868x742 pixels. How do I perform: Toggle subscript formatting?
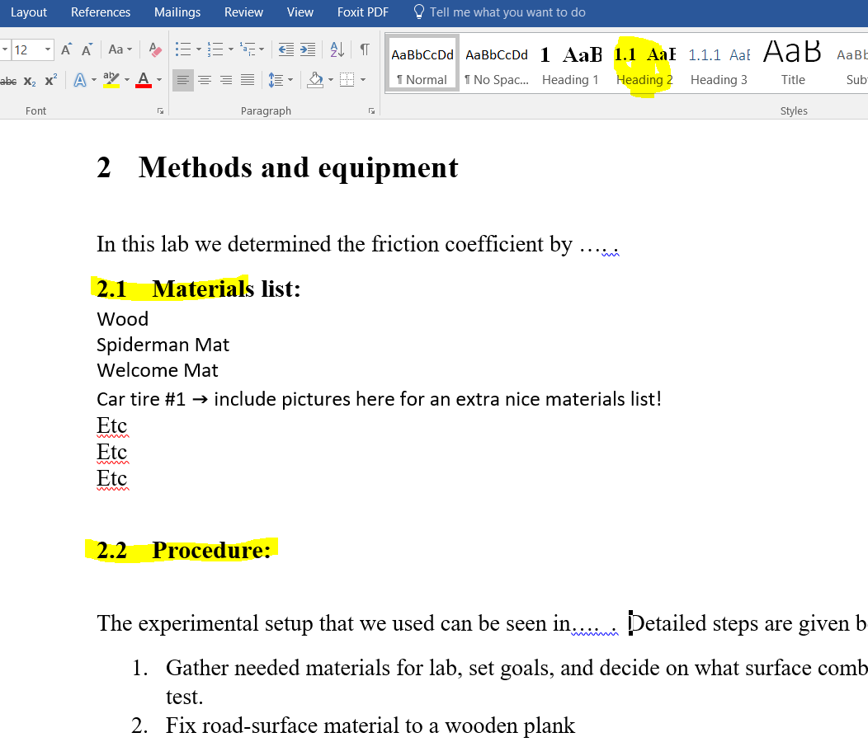[x=30, y=81]
